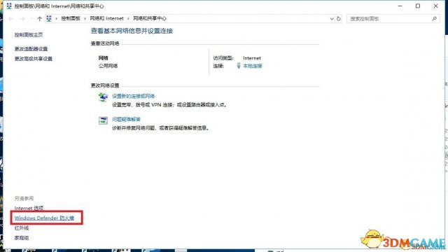Select 网络和共享中心 breadcrumb
This screenshot has width=448, height=252.
(x=150, y=19)
